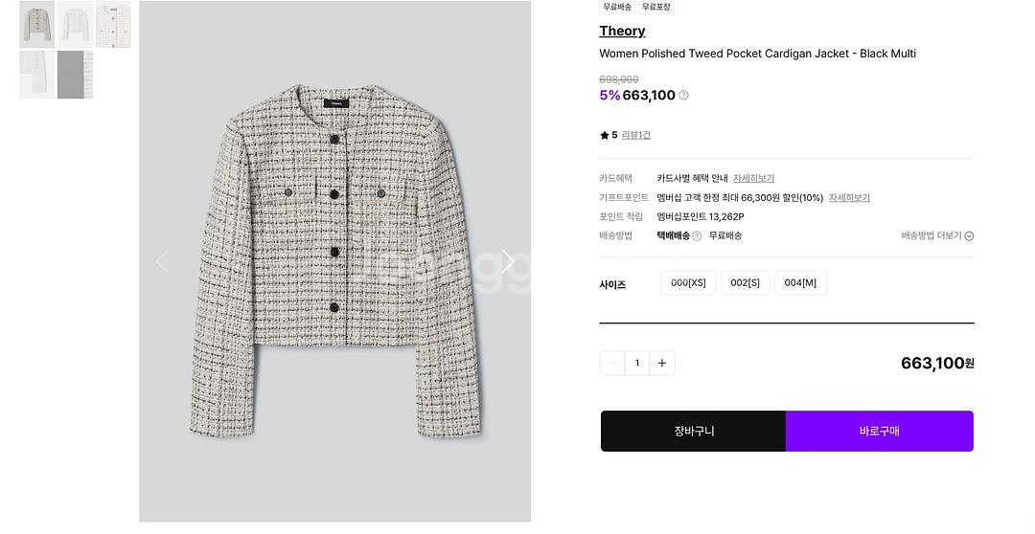Select the first jacket front thumbnail
The width and height of the screenshot is (1035, 534).
(x=37, y=25)
